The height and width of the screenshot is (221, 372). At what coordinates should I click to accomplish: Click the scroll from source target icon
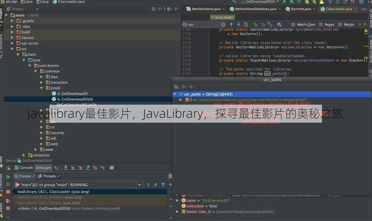click(x=154, y=9)
